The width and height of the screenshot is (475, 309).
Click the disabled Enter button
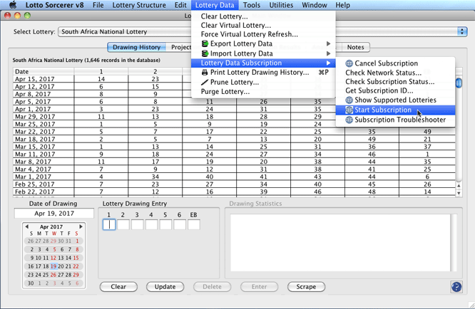pyautogui.click(x=260, y=287)
